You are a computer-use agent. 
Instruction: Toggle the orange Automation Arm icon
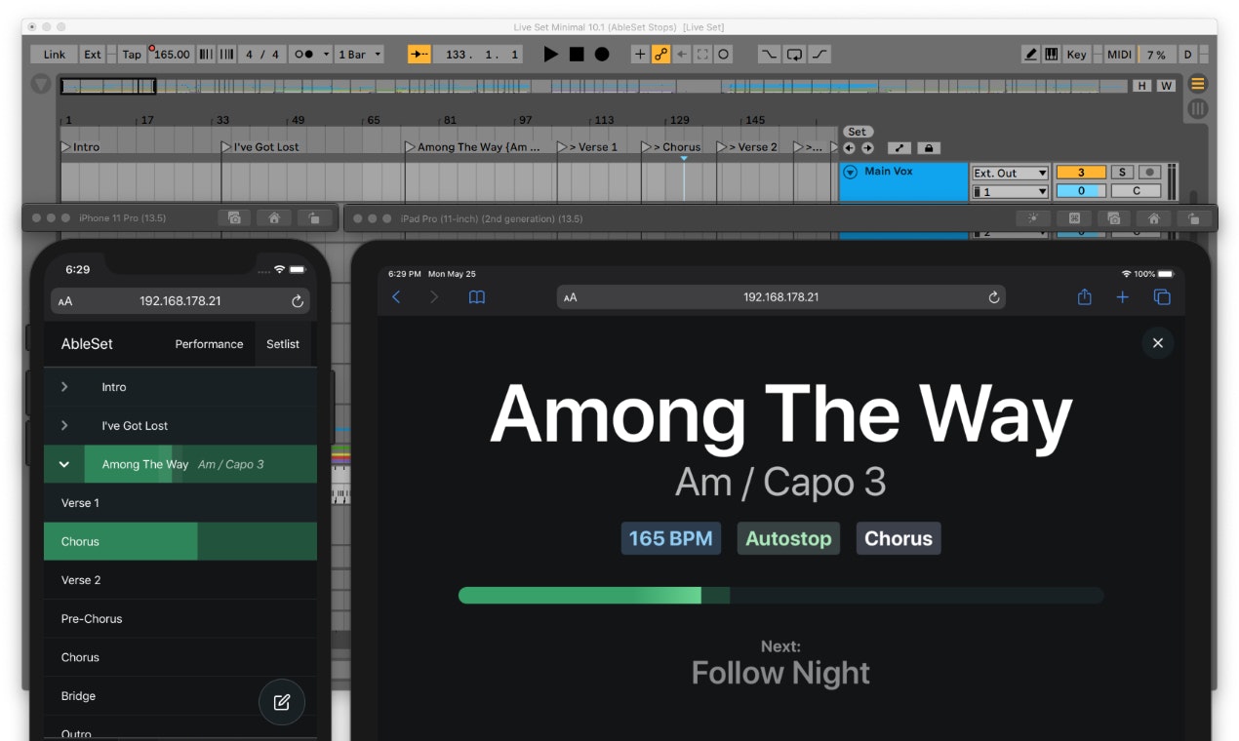point(661,55)
